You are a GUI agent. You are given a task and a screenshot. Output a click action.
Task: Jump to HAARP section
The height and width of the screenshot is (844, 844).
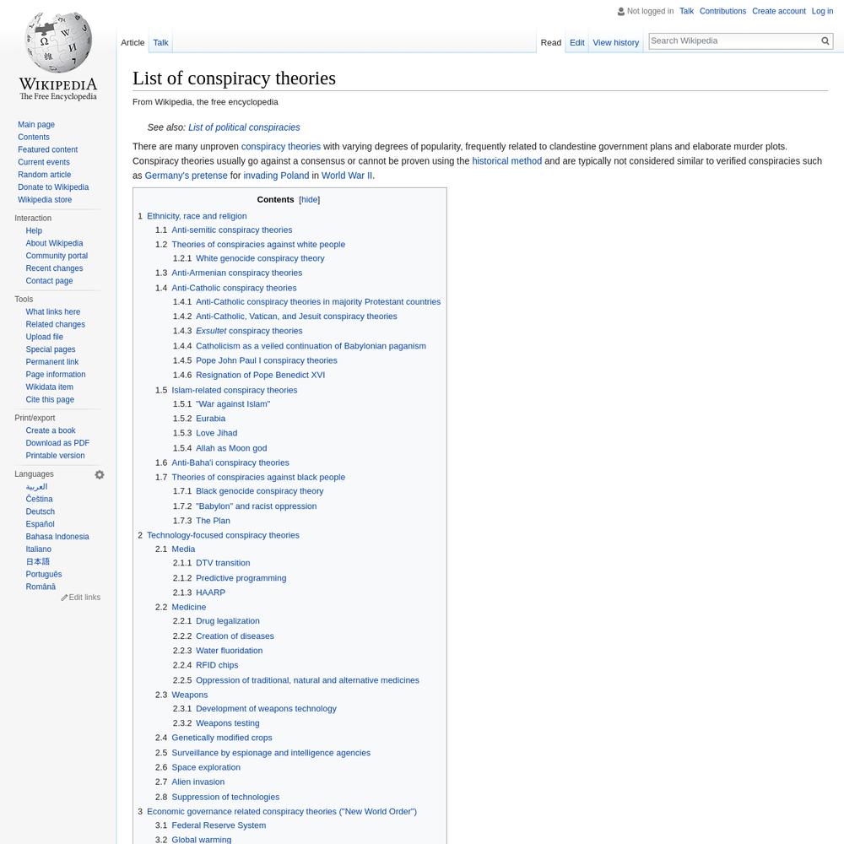point(210,592)
